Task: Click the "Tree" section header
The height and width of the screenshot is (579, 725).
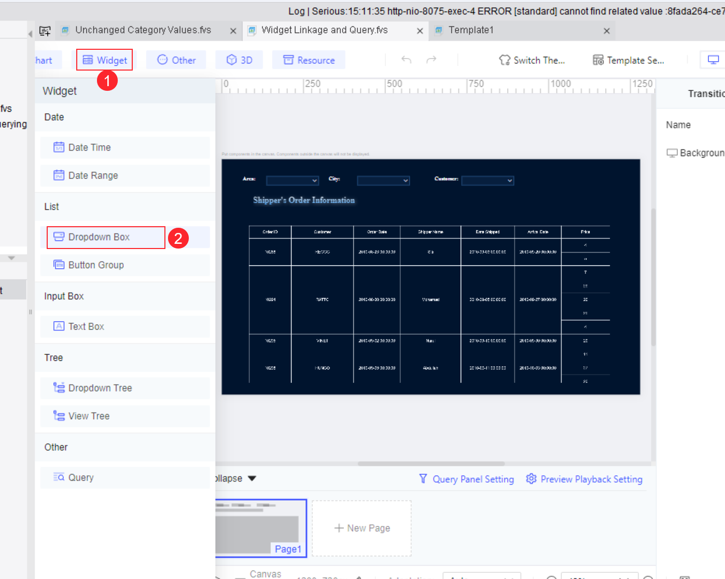Action: (125, 357)
